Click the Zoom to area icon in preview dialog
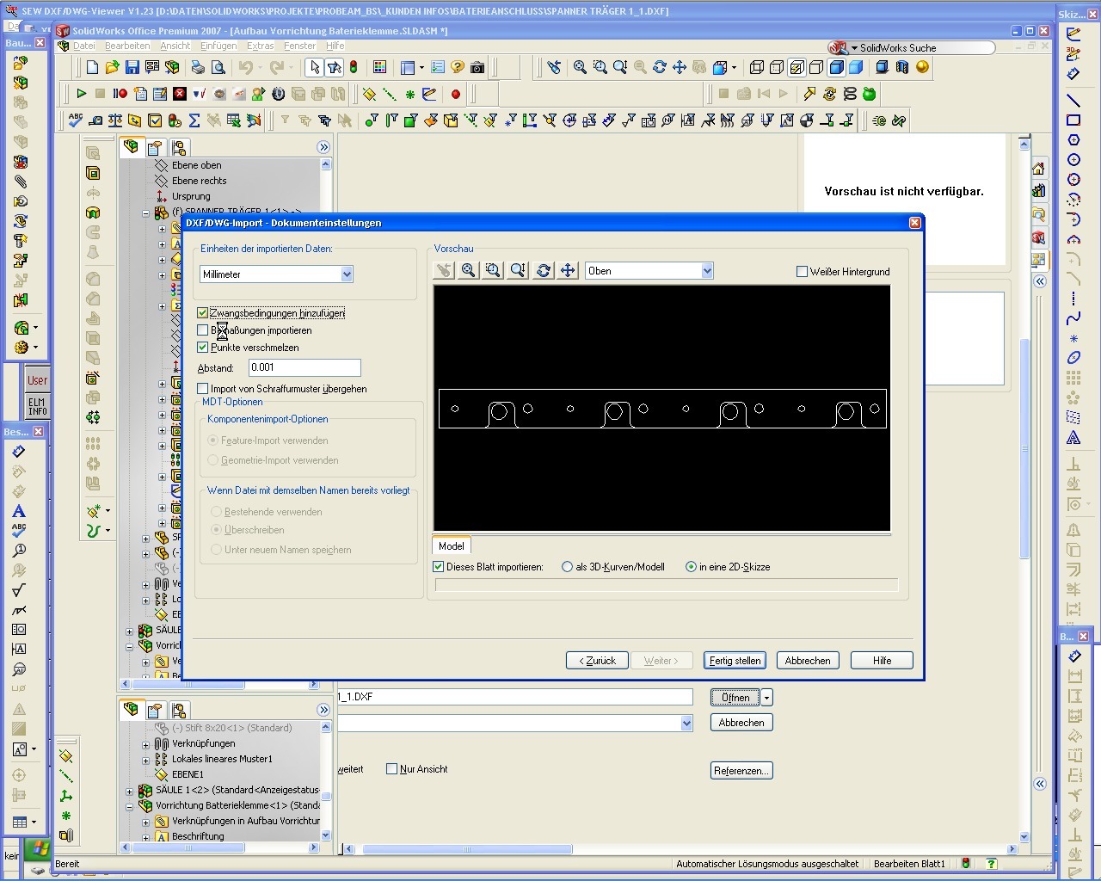The width and height of the screenshot is (1101, 881). tap(493, 270)
